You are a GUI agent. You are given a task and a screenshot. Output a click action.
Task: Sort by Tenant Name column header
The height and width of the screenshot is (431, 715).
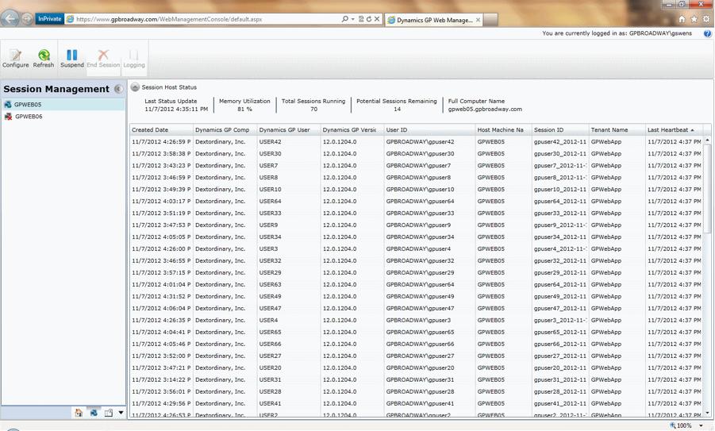617,130
